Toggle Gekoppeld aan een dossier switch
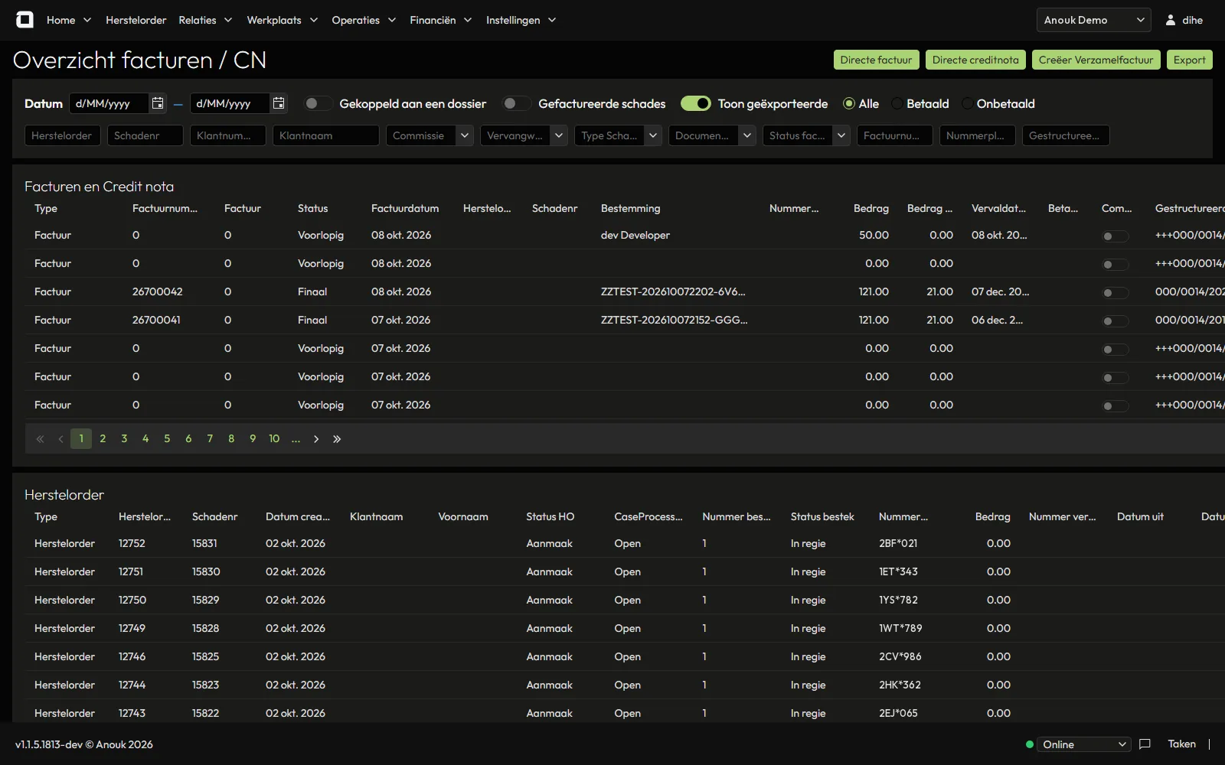1225x765 pixels. click(318, 103)
